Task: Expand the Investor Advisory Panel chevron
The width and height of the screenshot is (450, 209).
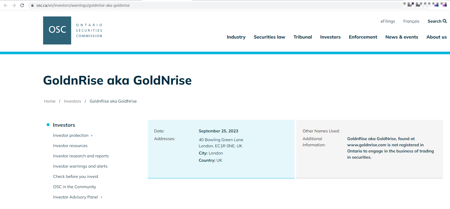Action: point(101,197)
